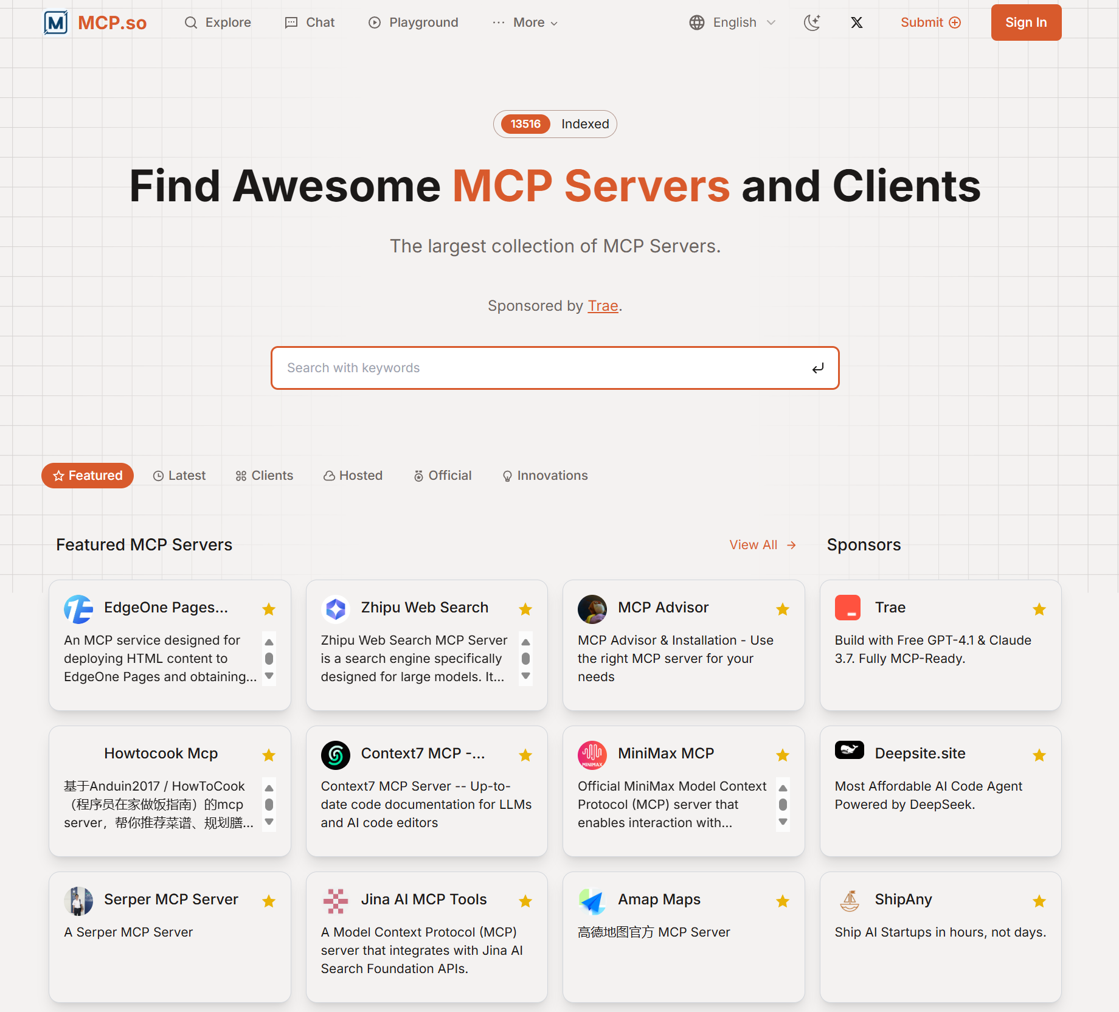
Task: Click the MCP Advisor avatar icon
Action: (x=592, y=609)
